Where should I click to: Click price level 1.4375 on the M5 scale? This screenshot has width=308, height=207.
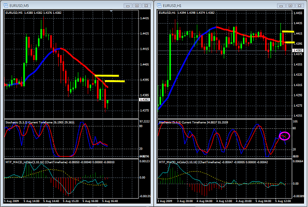pyautogui.click(x=144, y=111)
